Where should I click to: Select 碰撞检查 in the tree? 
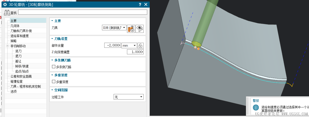tap(16, 81)
